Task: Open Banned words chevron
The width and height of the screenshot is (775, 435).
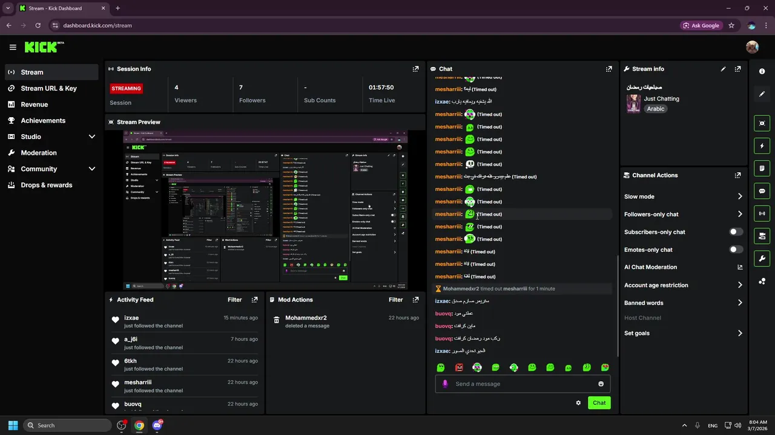Action: [740, 303]
